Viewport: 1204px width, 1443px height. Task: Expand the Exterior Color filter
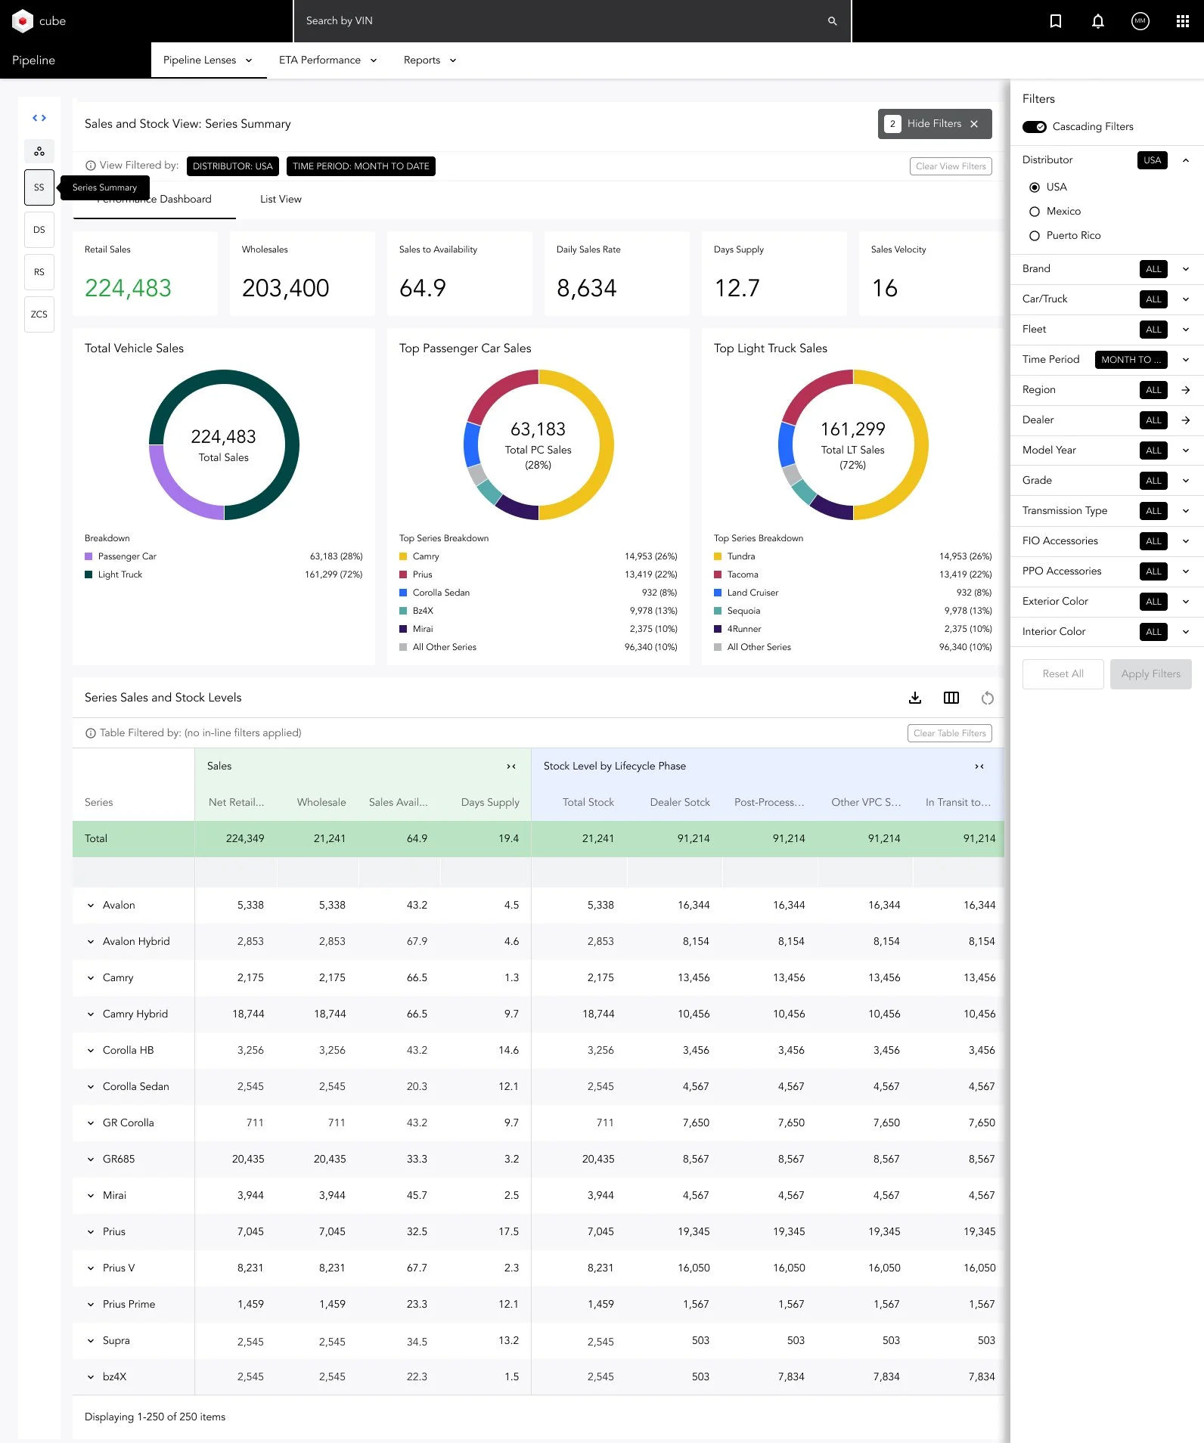1186,602
